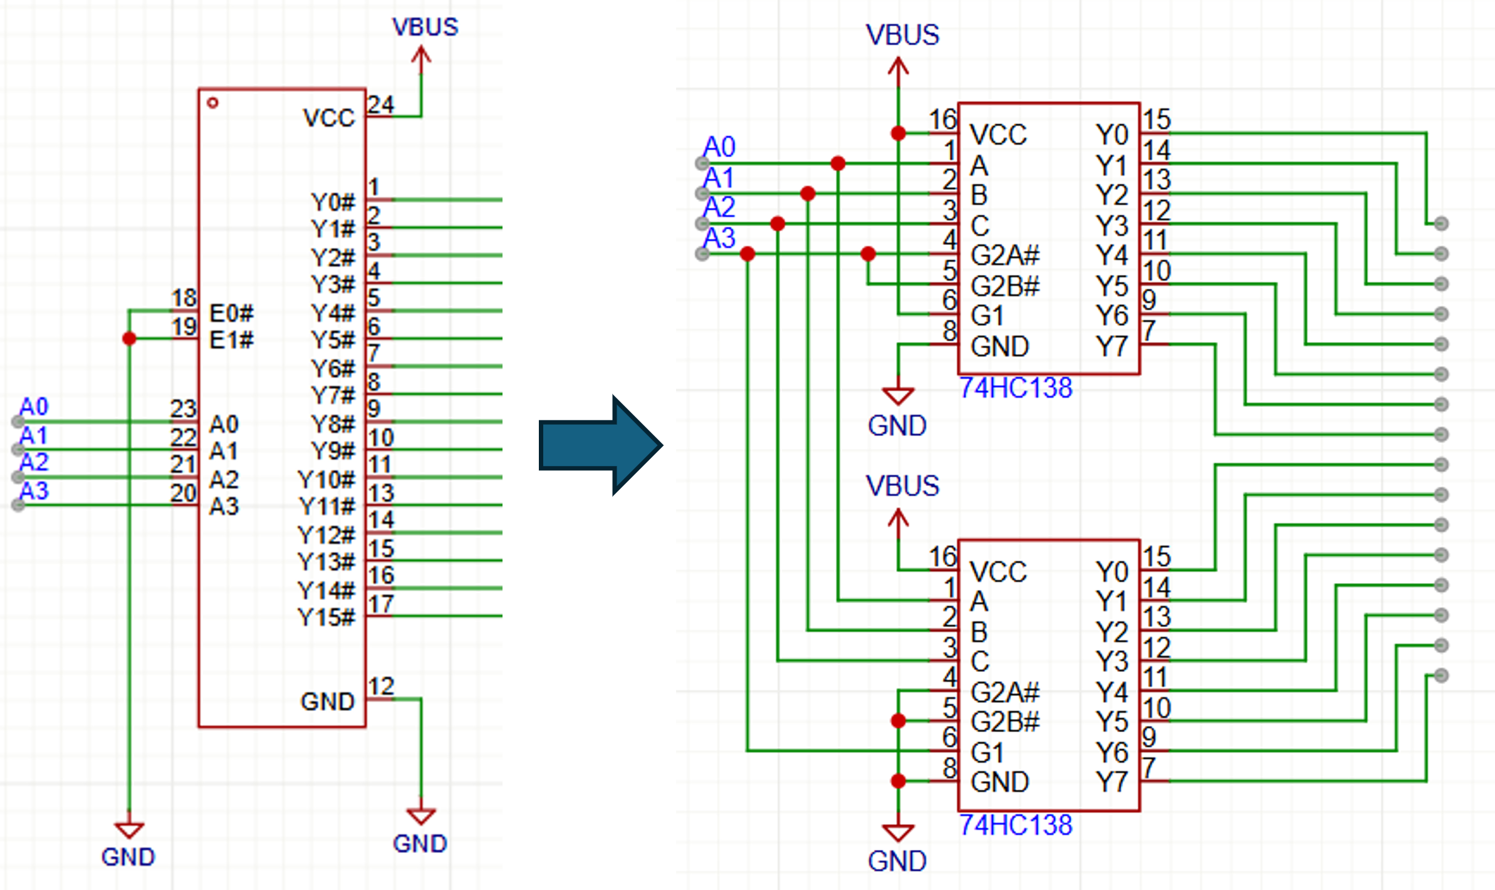1495x890 pixels.
Task: Click the GND symbol under the bottom 74HC138
Action: (898, 832)
